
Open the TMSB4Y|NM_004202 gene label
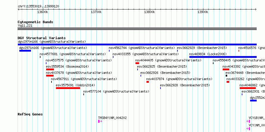112,118
